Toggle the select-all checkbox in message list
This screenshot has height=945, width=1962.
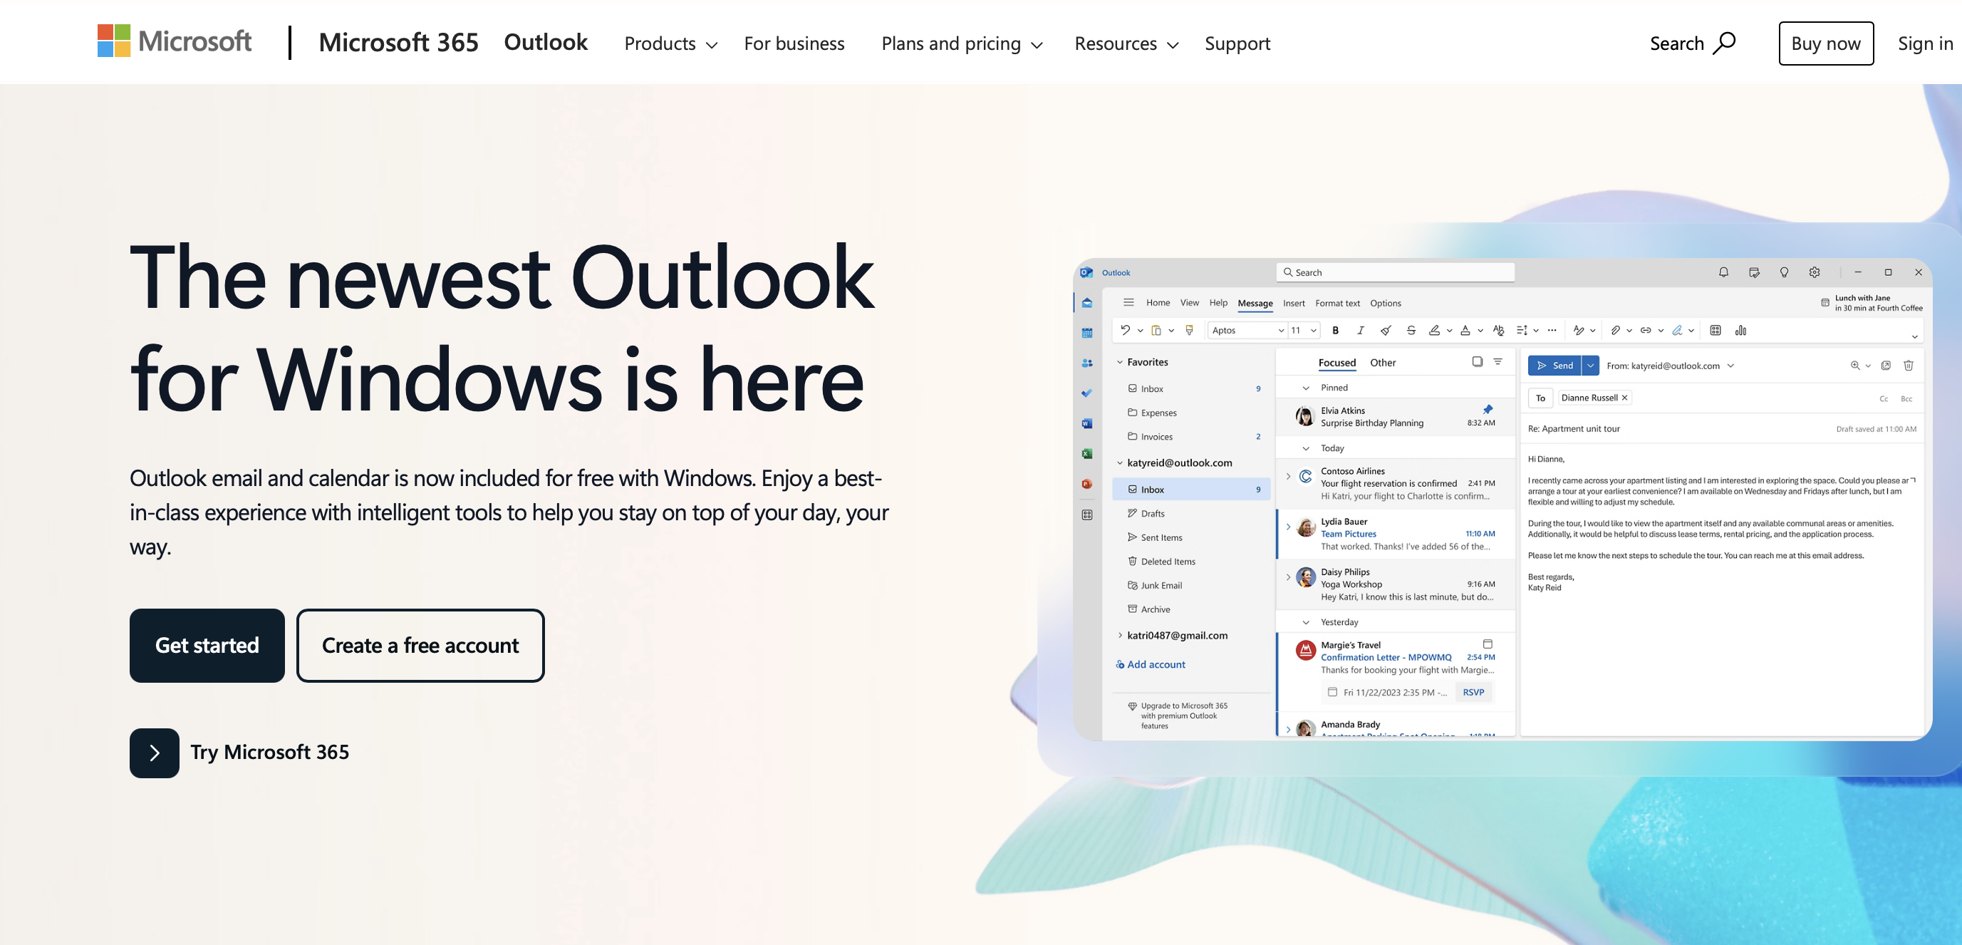(x=1477, y=361)
